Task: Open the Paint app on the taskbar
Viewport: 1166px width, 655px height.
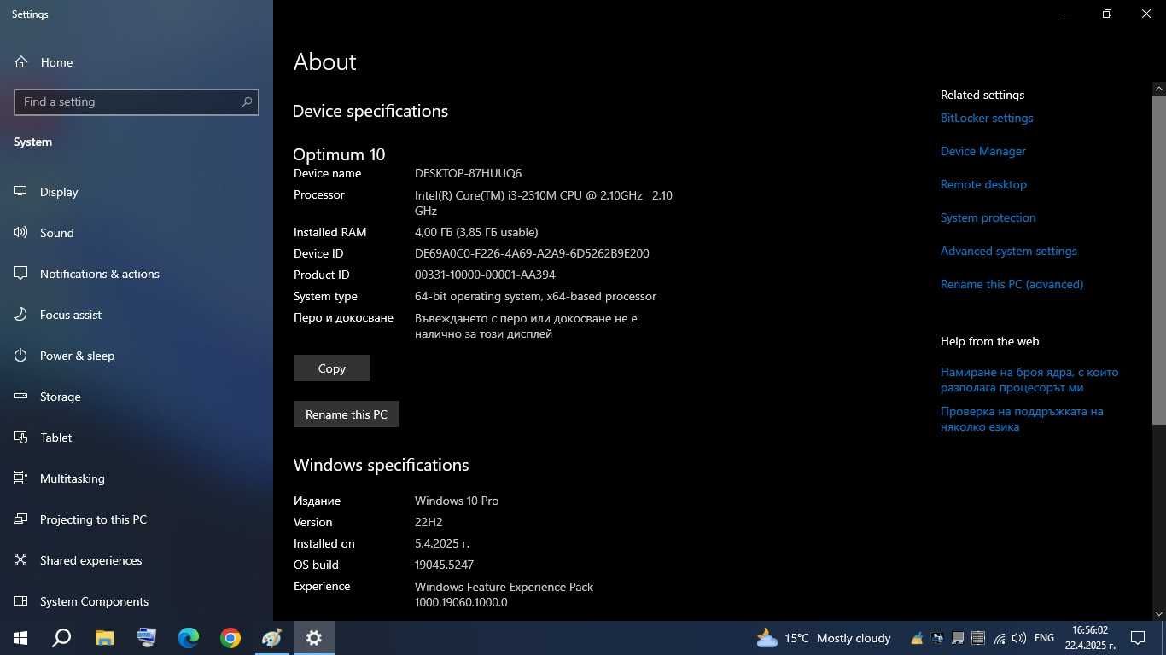Action: point(271,638)
